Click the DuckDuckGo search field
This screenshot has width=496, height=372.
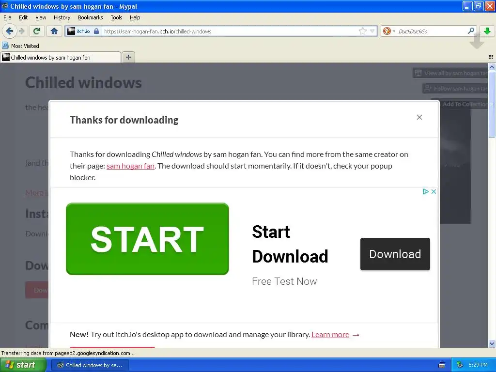tap(432, 31)
